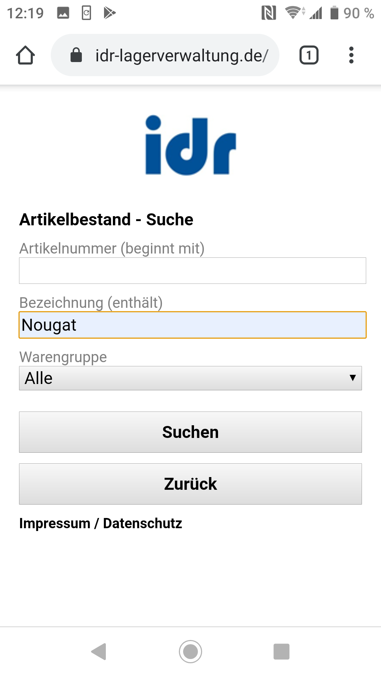This screenshot has width=381, height=677.
Task: Click the Warengruppe dropdown arrow
Action: 352,378
